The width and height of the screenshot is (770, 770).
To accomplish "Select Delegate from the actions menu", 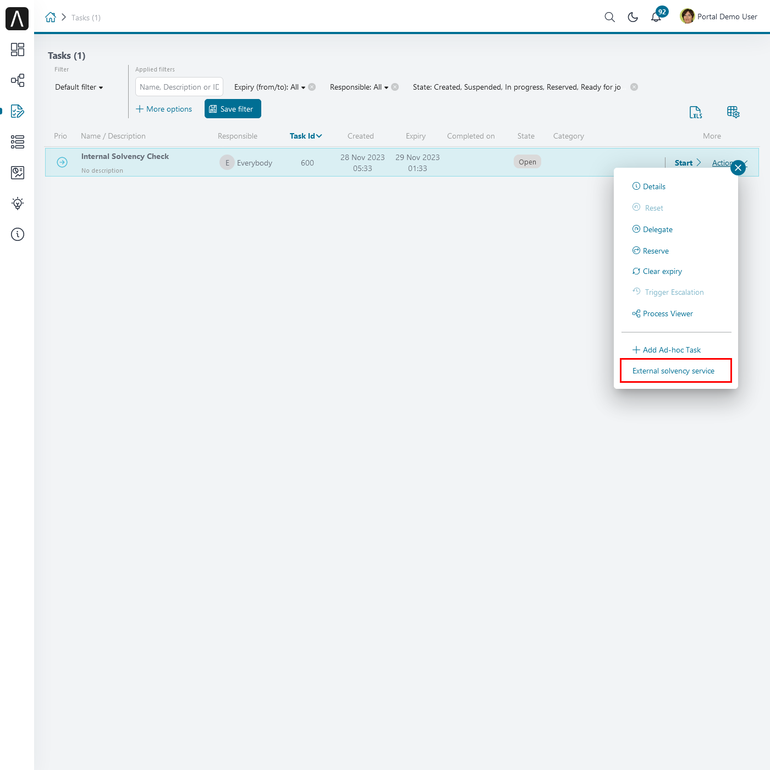I will 657,229.
